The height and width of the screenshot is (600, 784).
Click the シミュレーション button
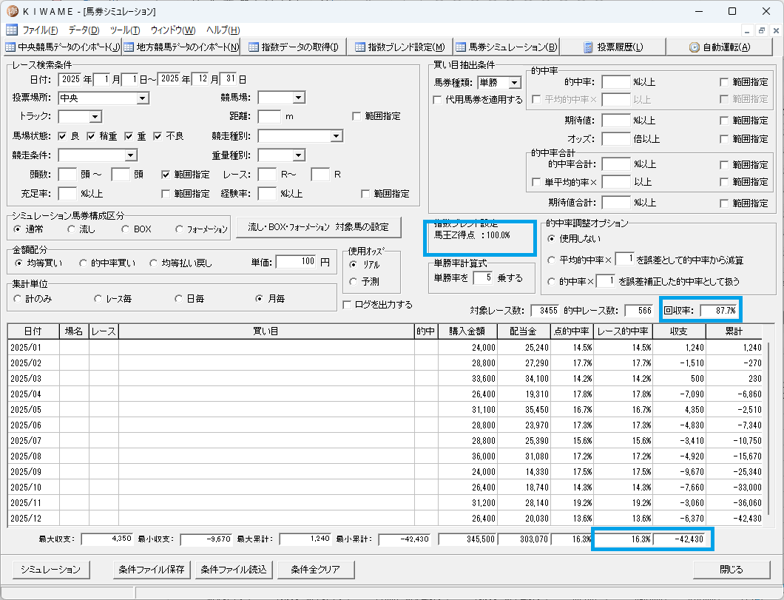tap(50, 570)
